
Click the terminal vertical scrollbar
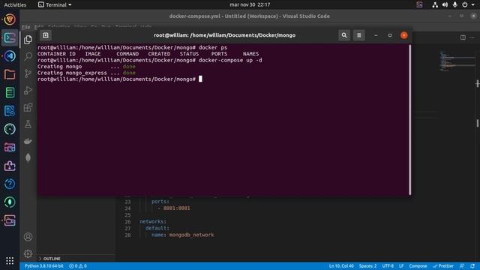[410, 120]
